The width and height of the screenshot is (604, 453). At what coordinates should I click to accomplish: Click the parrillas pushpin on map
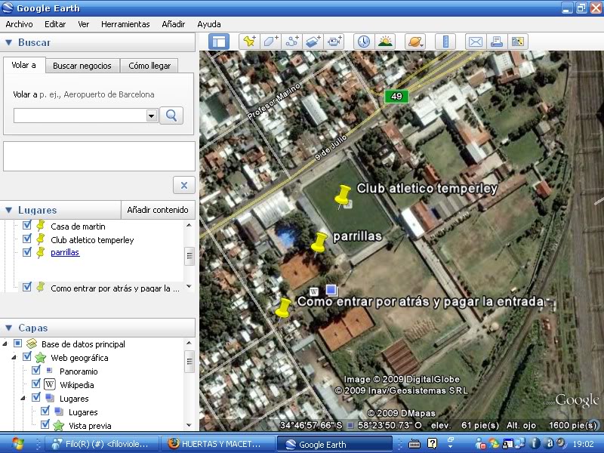tap(319, 243)
